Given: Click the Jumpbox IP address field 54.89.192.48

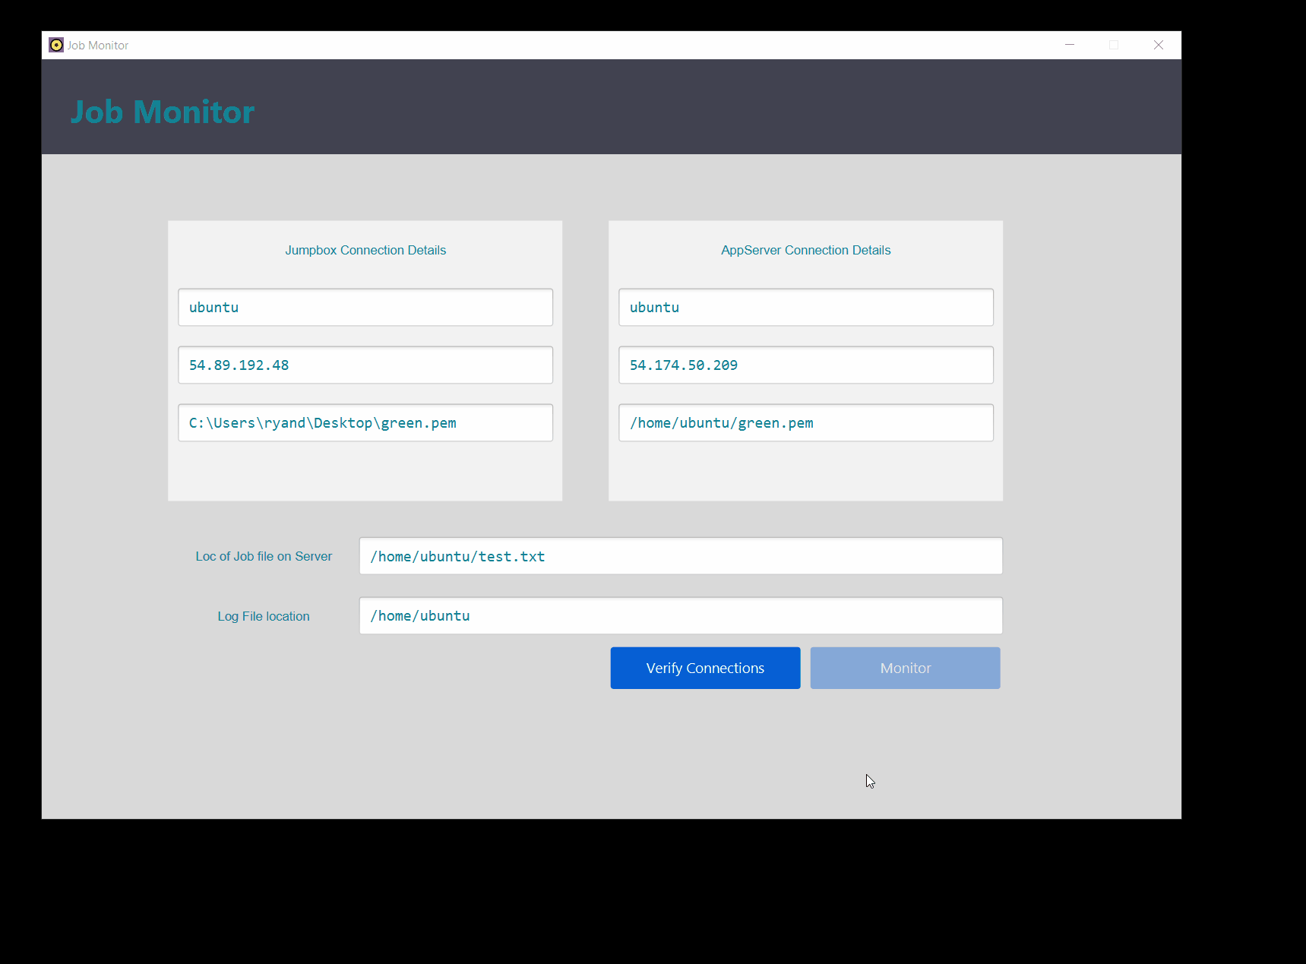Looking at the screenshot, I should pyautogui.click(x=365, y=365).
